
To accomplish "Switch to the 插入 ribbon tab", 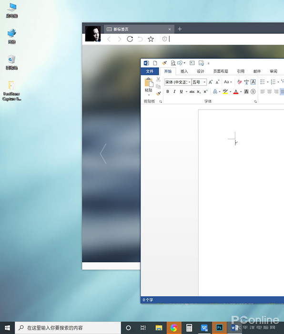I will 184,72.
